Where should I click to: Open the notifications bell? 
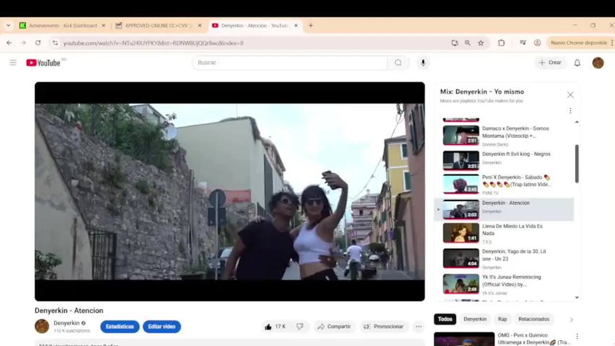coord(577,62)
